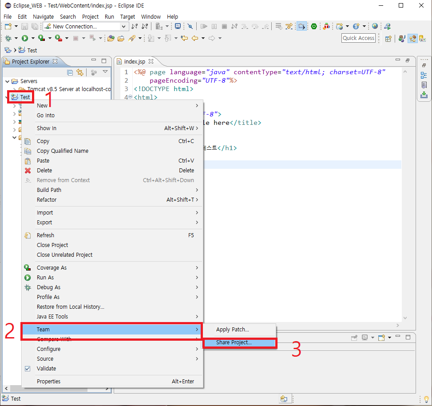This screenshot has height=406, width=432.
Task: Click the New wizard toolbar icon
Action: [8, 27]
